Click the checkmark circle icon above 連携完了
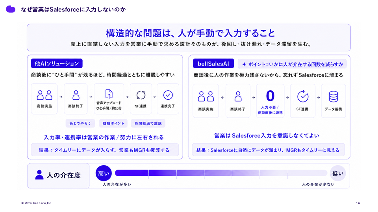 pos(168,95)
